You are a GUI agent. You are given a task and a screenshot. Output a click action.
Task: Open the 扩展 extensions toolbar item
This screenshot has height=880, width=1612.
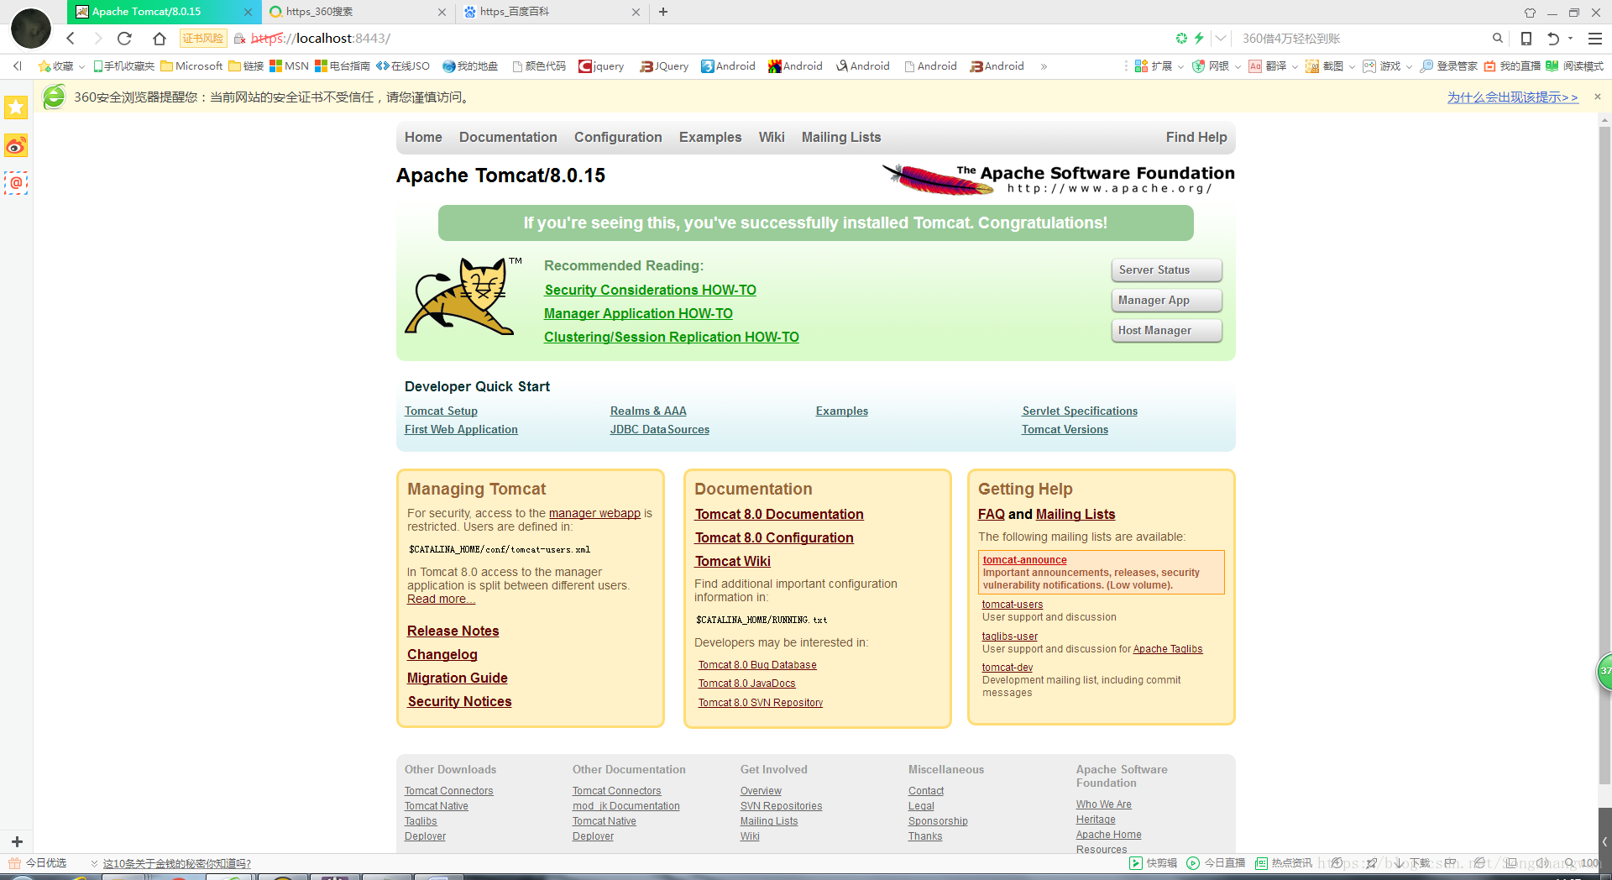pos(1154,65)
